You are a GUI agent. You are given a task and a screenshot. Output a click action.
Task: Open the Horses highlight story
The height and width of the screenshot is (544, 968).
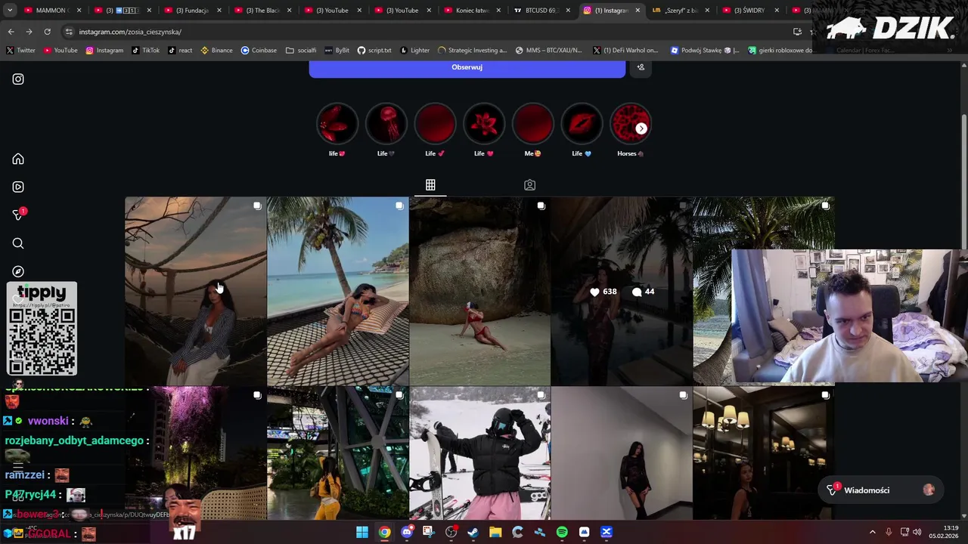click(x=631, y=130)
